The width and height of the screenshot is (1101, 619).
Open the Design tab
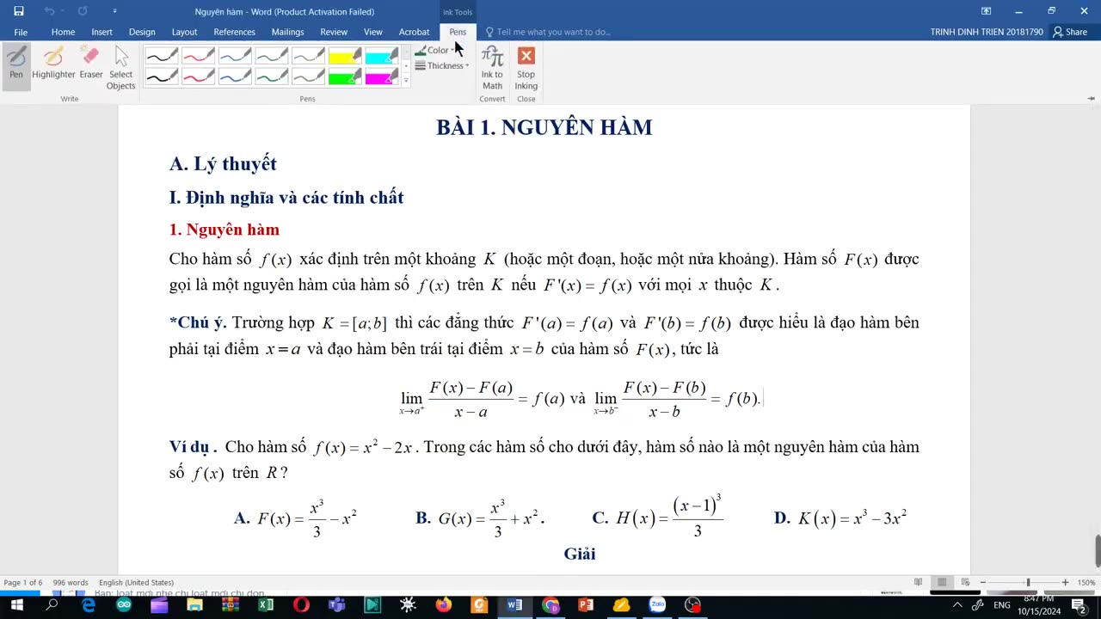(x=142, y=32)
